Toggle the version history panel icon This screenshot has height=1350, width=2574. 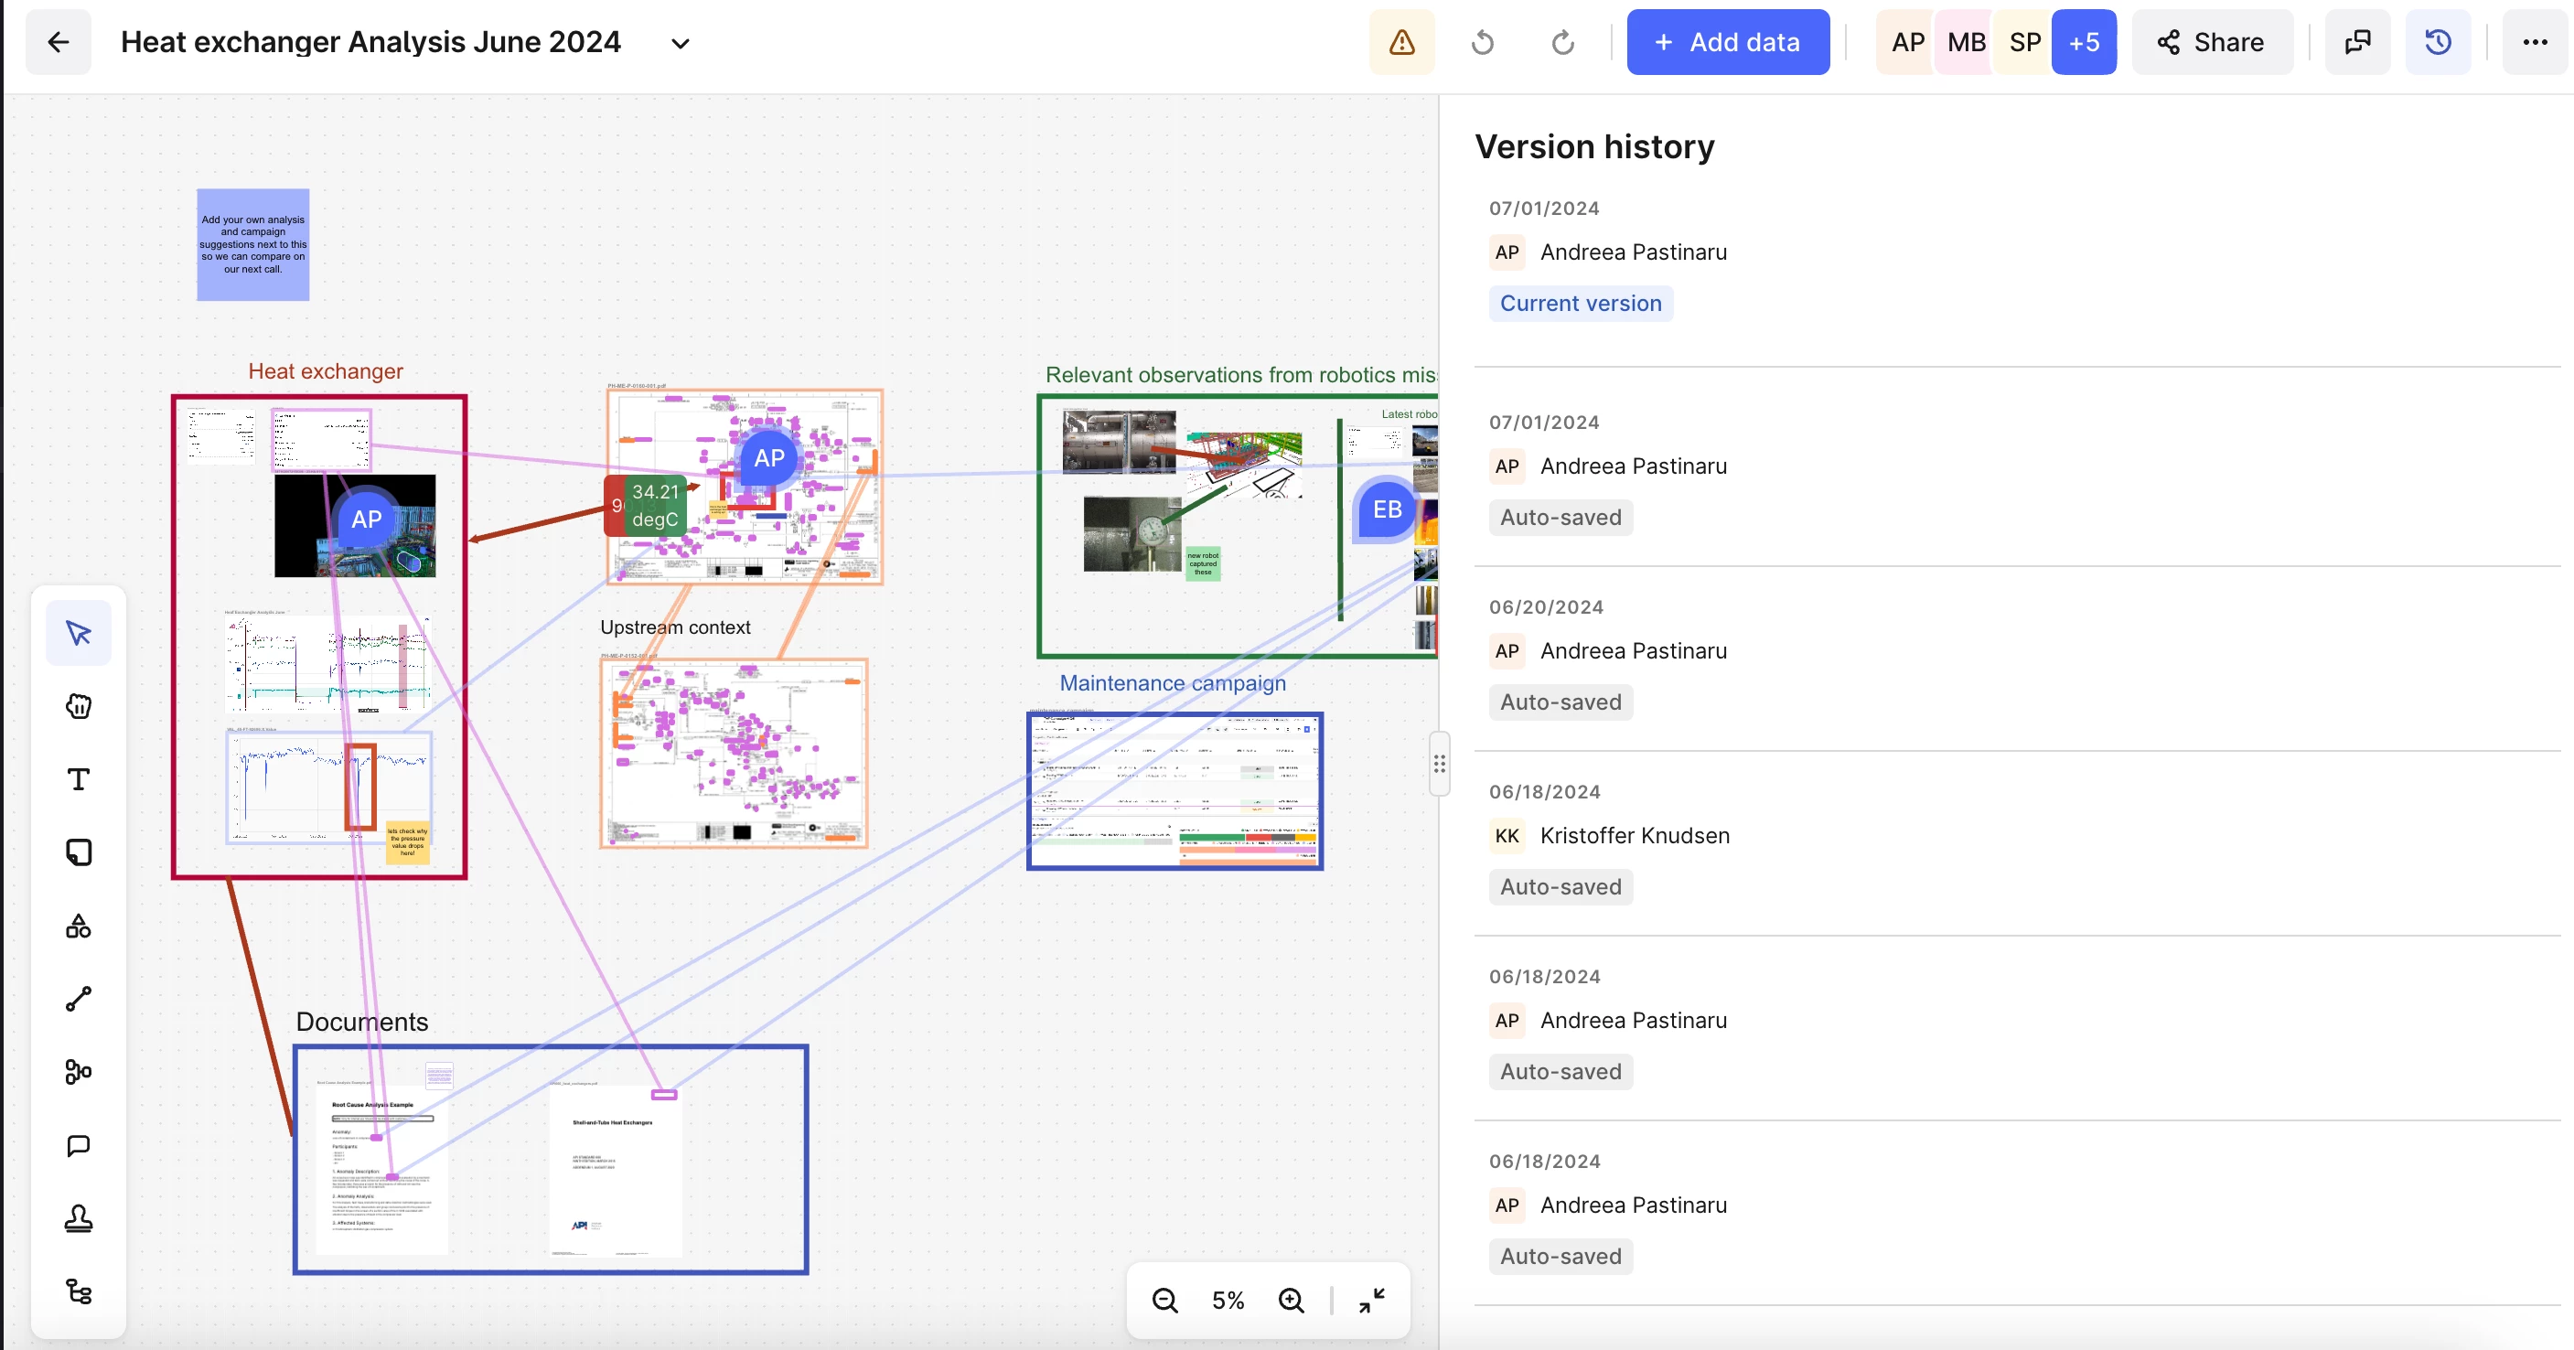[2437, 42]
